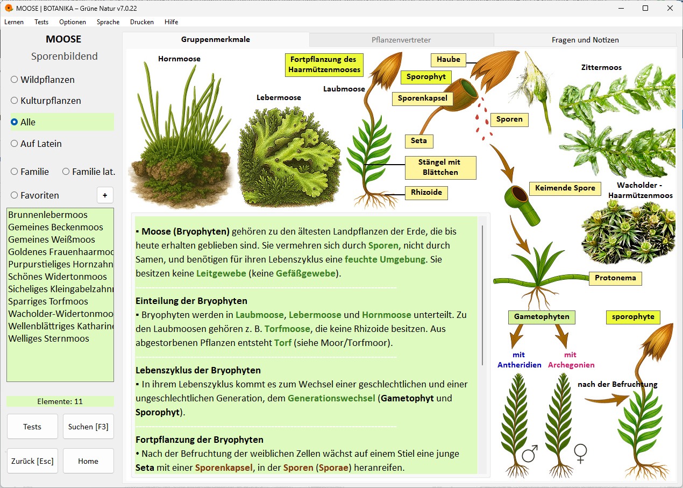Click the text panel vertical scrollbar
This screenshot has width=683, height=488.
pyautogui.click(x=482, y=295)
